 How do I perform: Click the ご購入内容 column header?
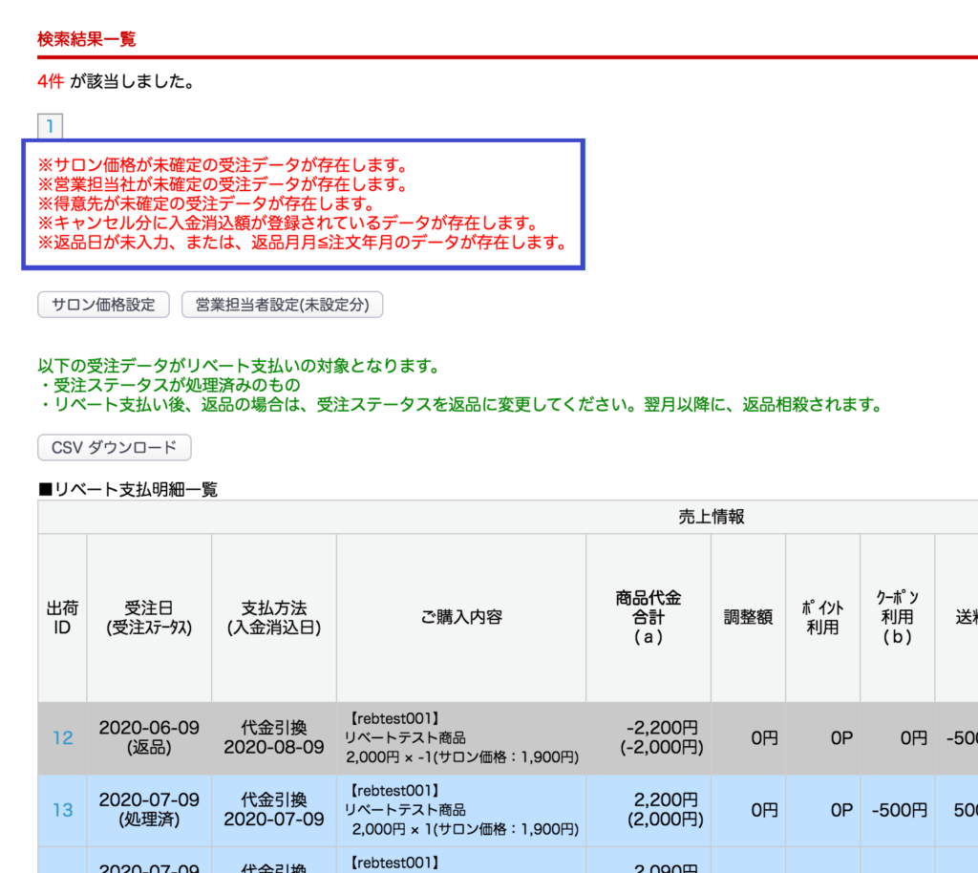(461, 617)
